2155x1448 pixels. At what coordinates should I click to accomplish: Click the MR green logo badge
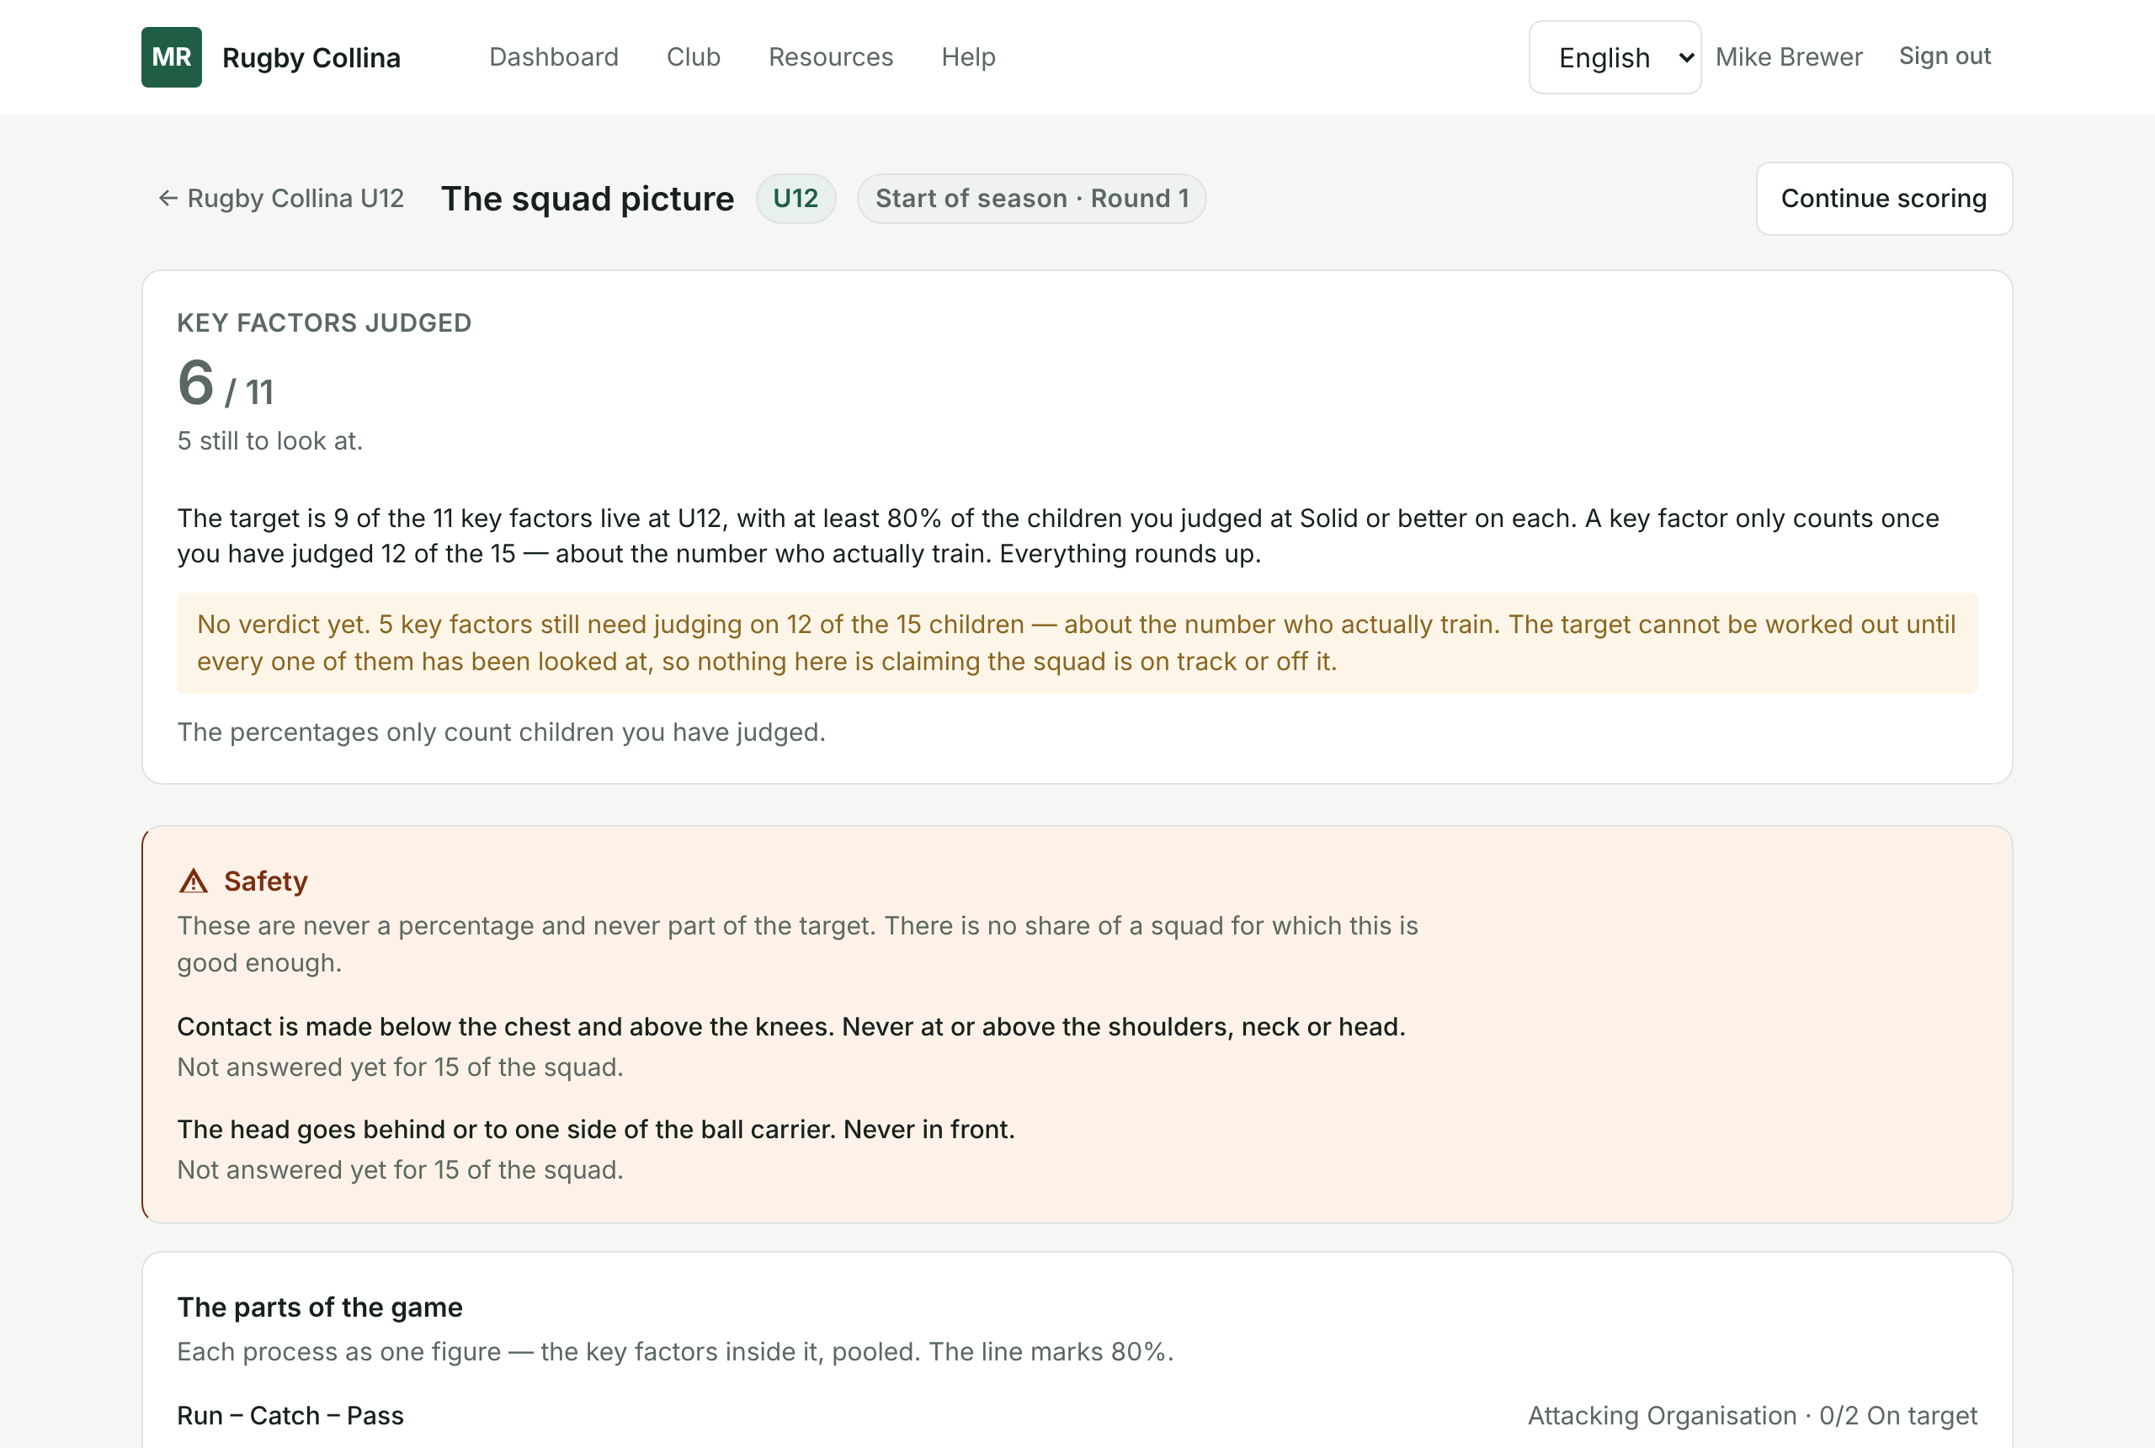tap(172, 57)
